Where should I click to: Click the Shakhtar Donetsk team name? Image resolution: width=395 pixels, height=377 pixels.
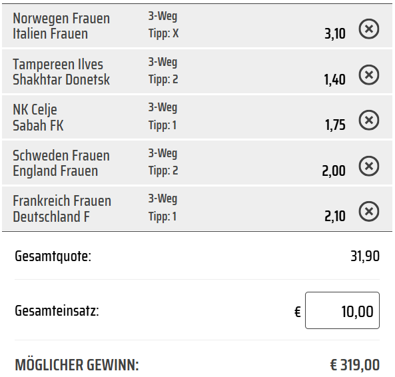[61, 79]
